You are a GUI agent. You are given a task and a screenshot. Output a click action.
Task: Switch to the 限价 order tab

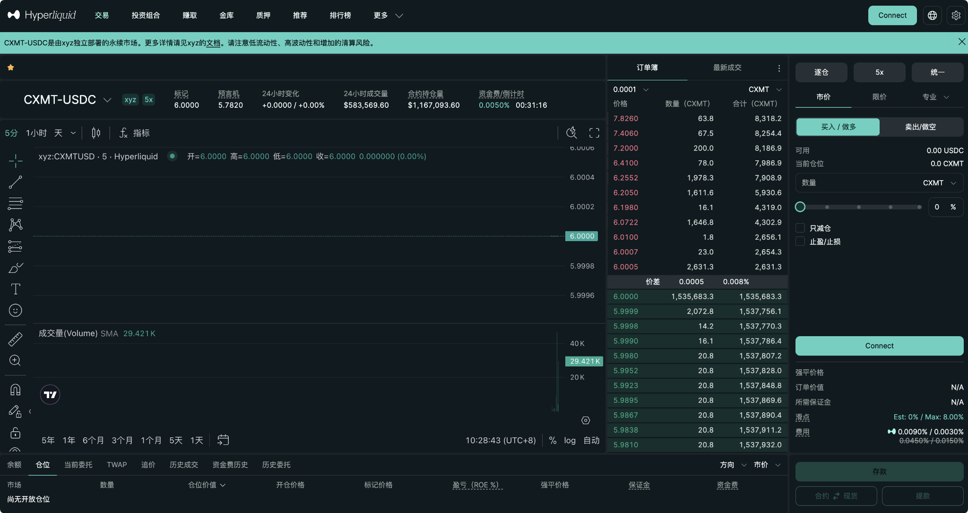[x=879, y=97]
